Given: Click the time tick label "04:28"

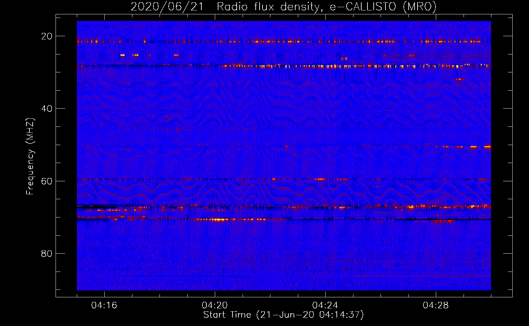Looking at the screenshot, I should point(436,305).
